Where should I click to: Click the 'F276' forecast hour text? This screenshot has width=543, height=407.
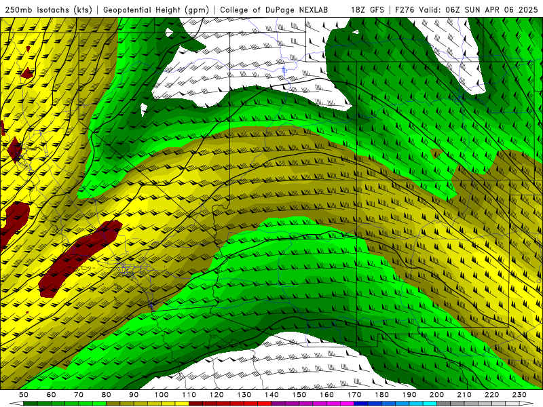click(405, 9)
